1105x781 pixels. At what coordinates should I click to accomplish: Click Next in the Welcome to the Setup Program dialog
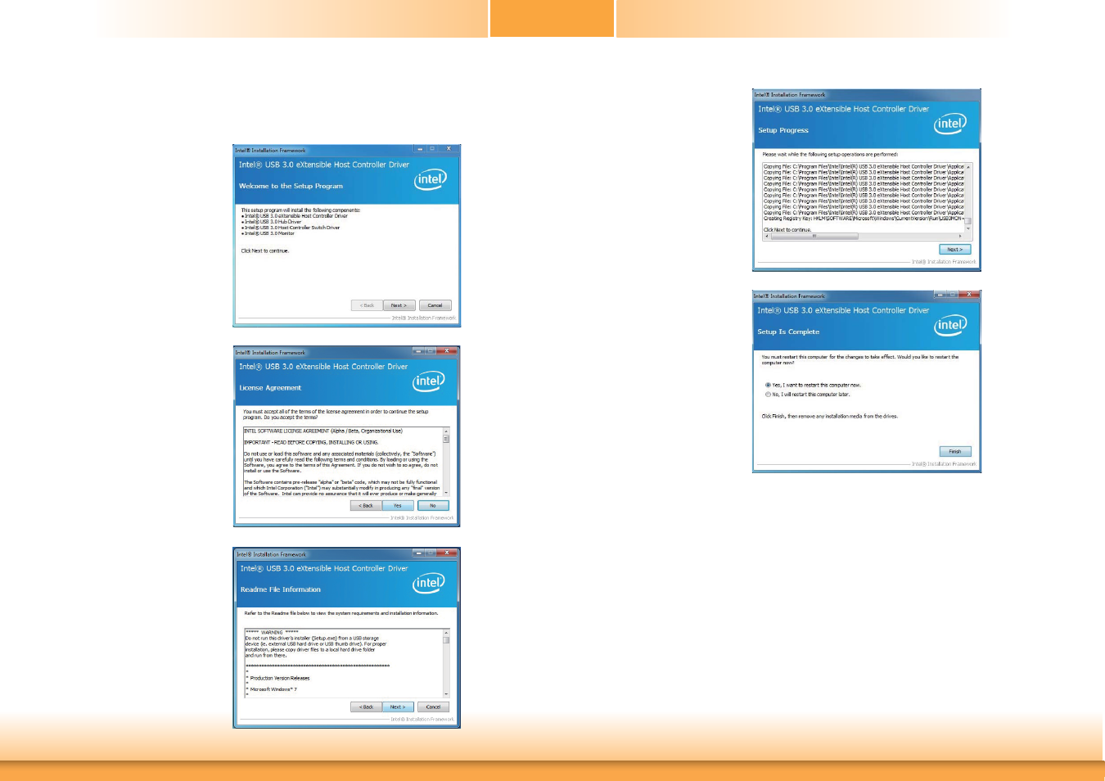(x=399, y=305)
